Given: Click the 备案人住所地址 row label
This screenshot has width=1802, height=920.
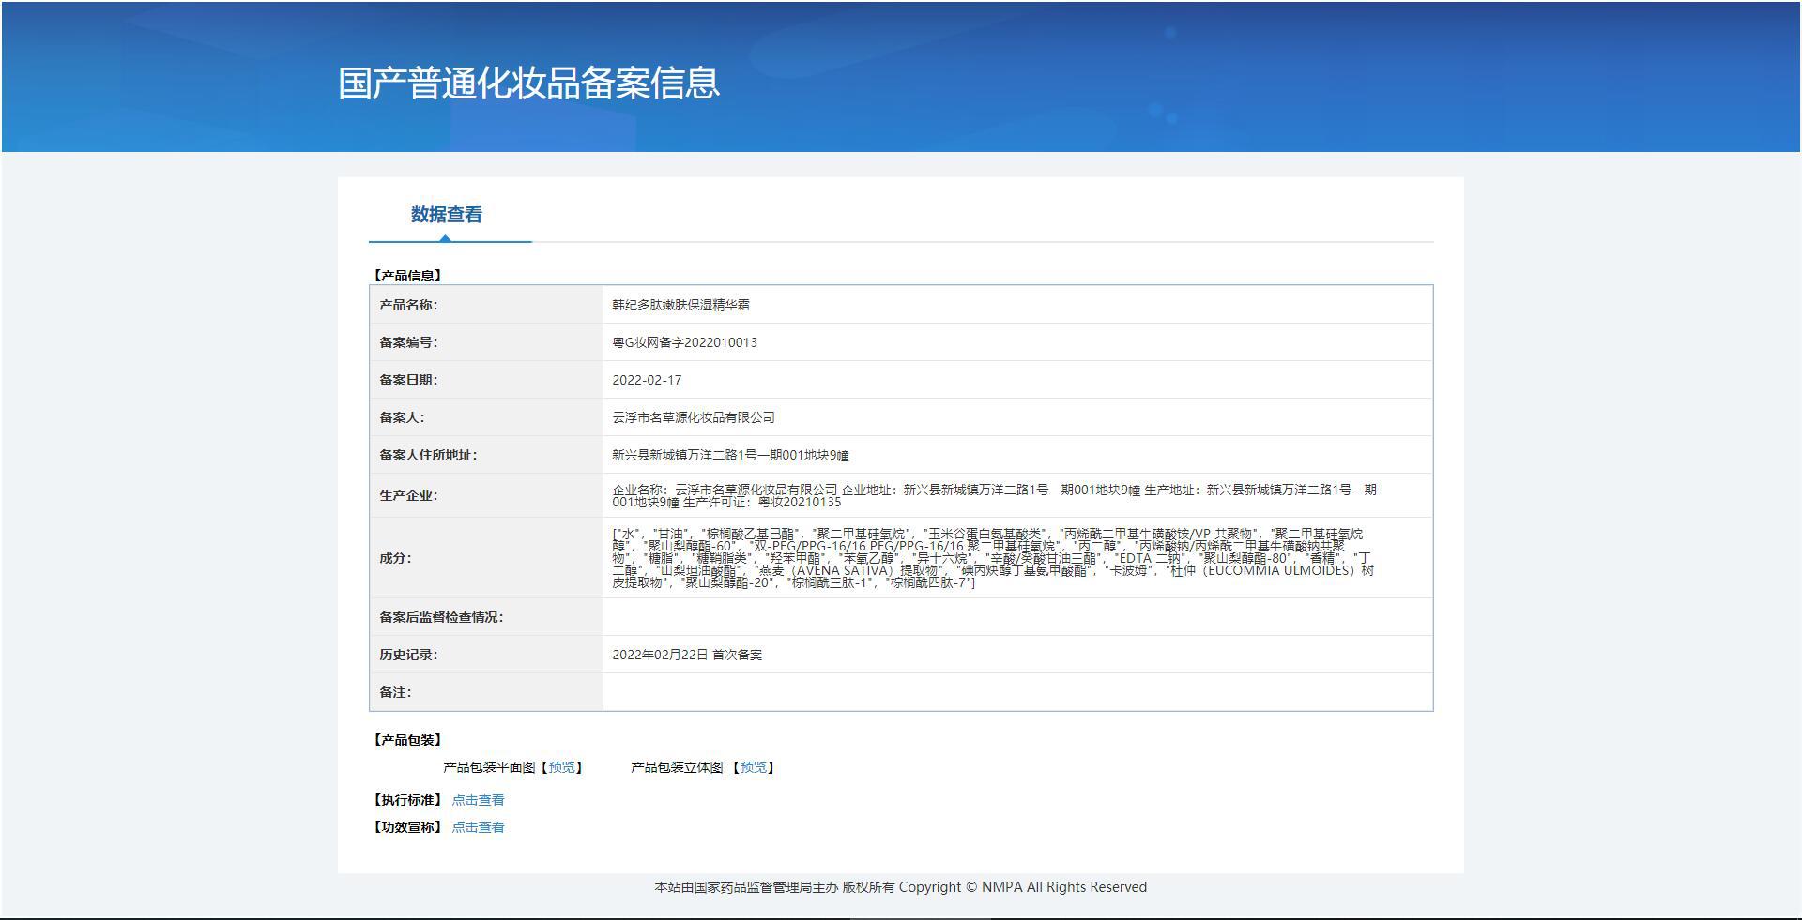Looking at the screenshot, I should [428, 455].
